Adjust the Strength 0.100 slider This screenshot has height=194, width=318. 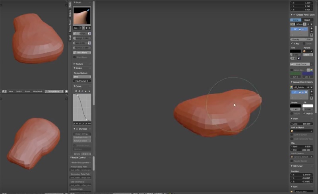82,38
